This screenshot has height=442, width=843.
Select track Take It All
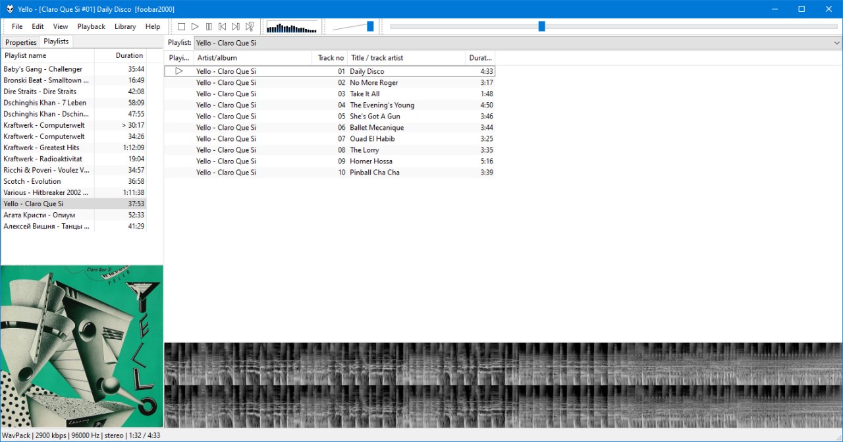pos(329,94)
